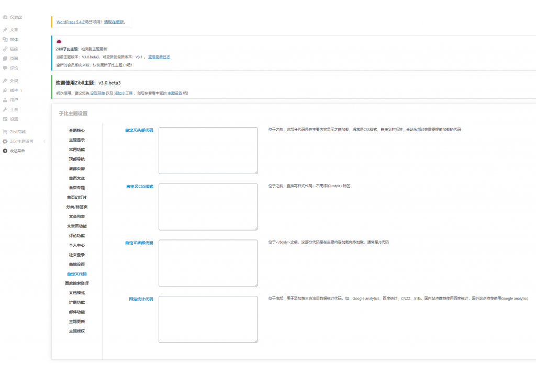
Task: Click the 文章 pushpin icon
Action: 5,30
